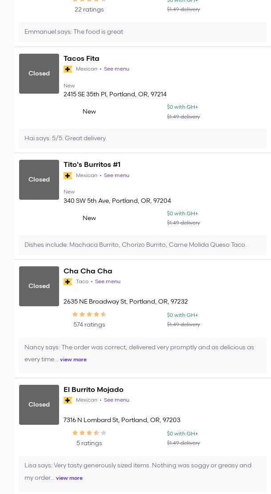Open the Tacos Fita restaurant title

(81, 59)
